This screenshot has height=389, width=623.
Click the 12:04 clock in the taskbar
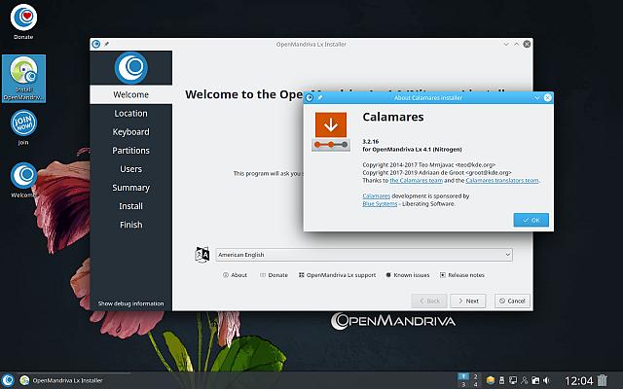(x=578, y=380)
